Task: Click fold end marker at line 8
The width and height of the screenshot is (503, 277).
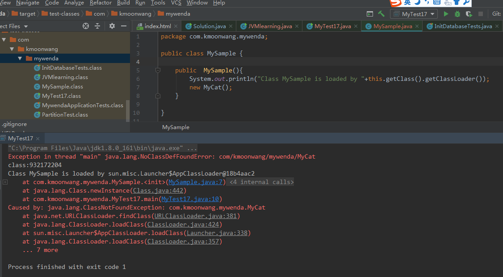Action: [x=158, y=96]
